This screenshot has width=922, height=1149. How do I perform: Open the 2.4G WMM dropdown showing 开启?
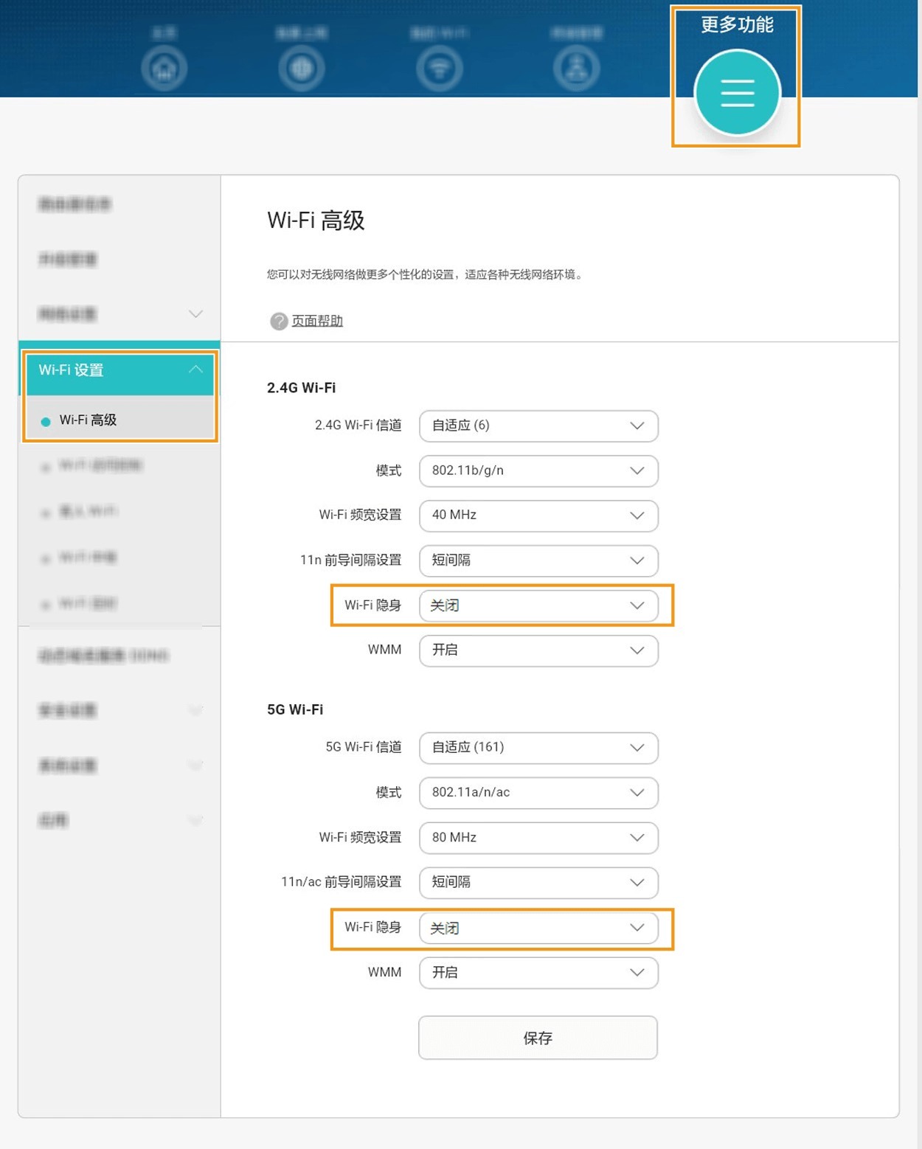point(538,650)
